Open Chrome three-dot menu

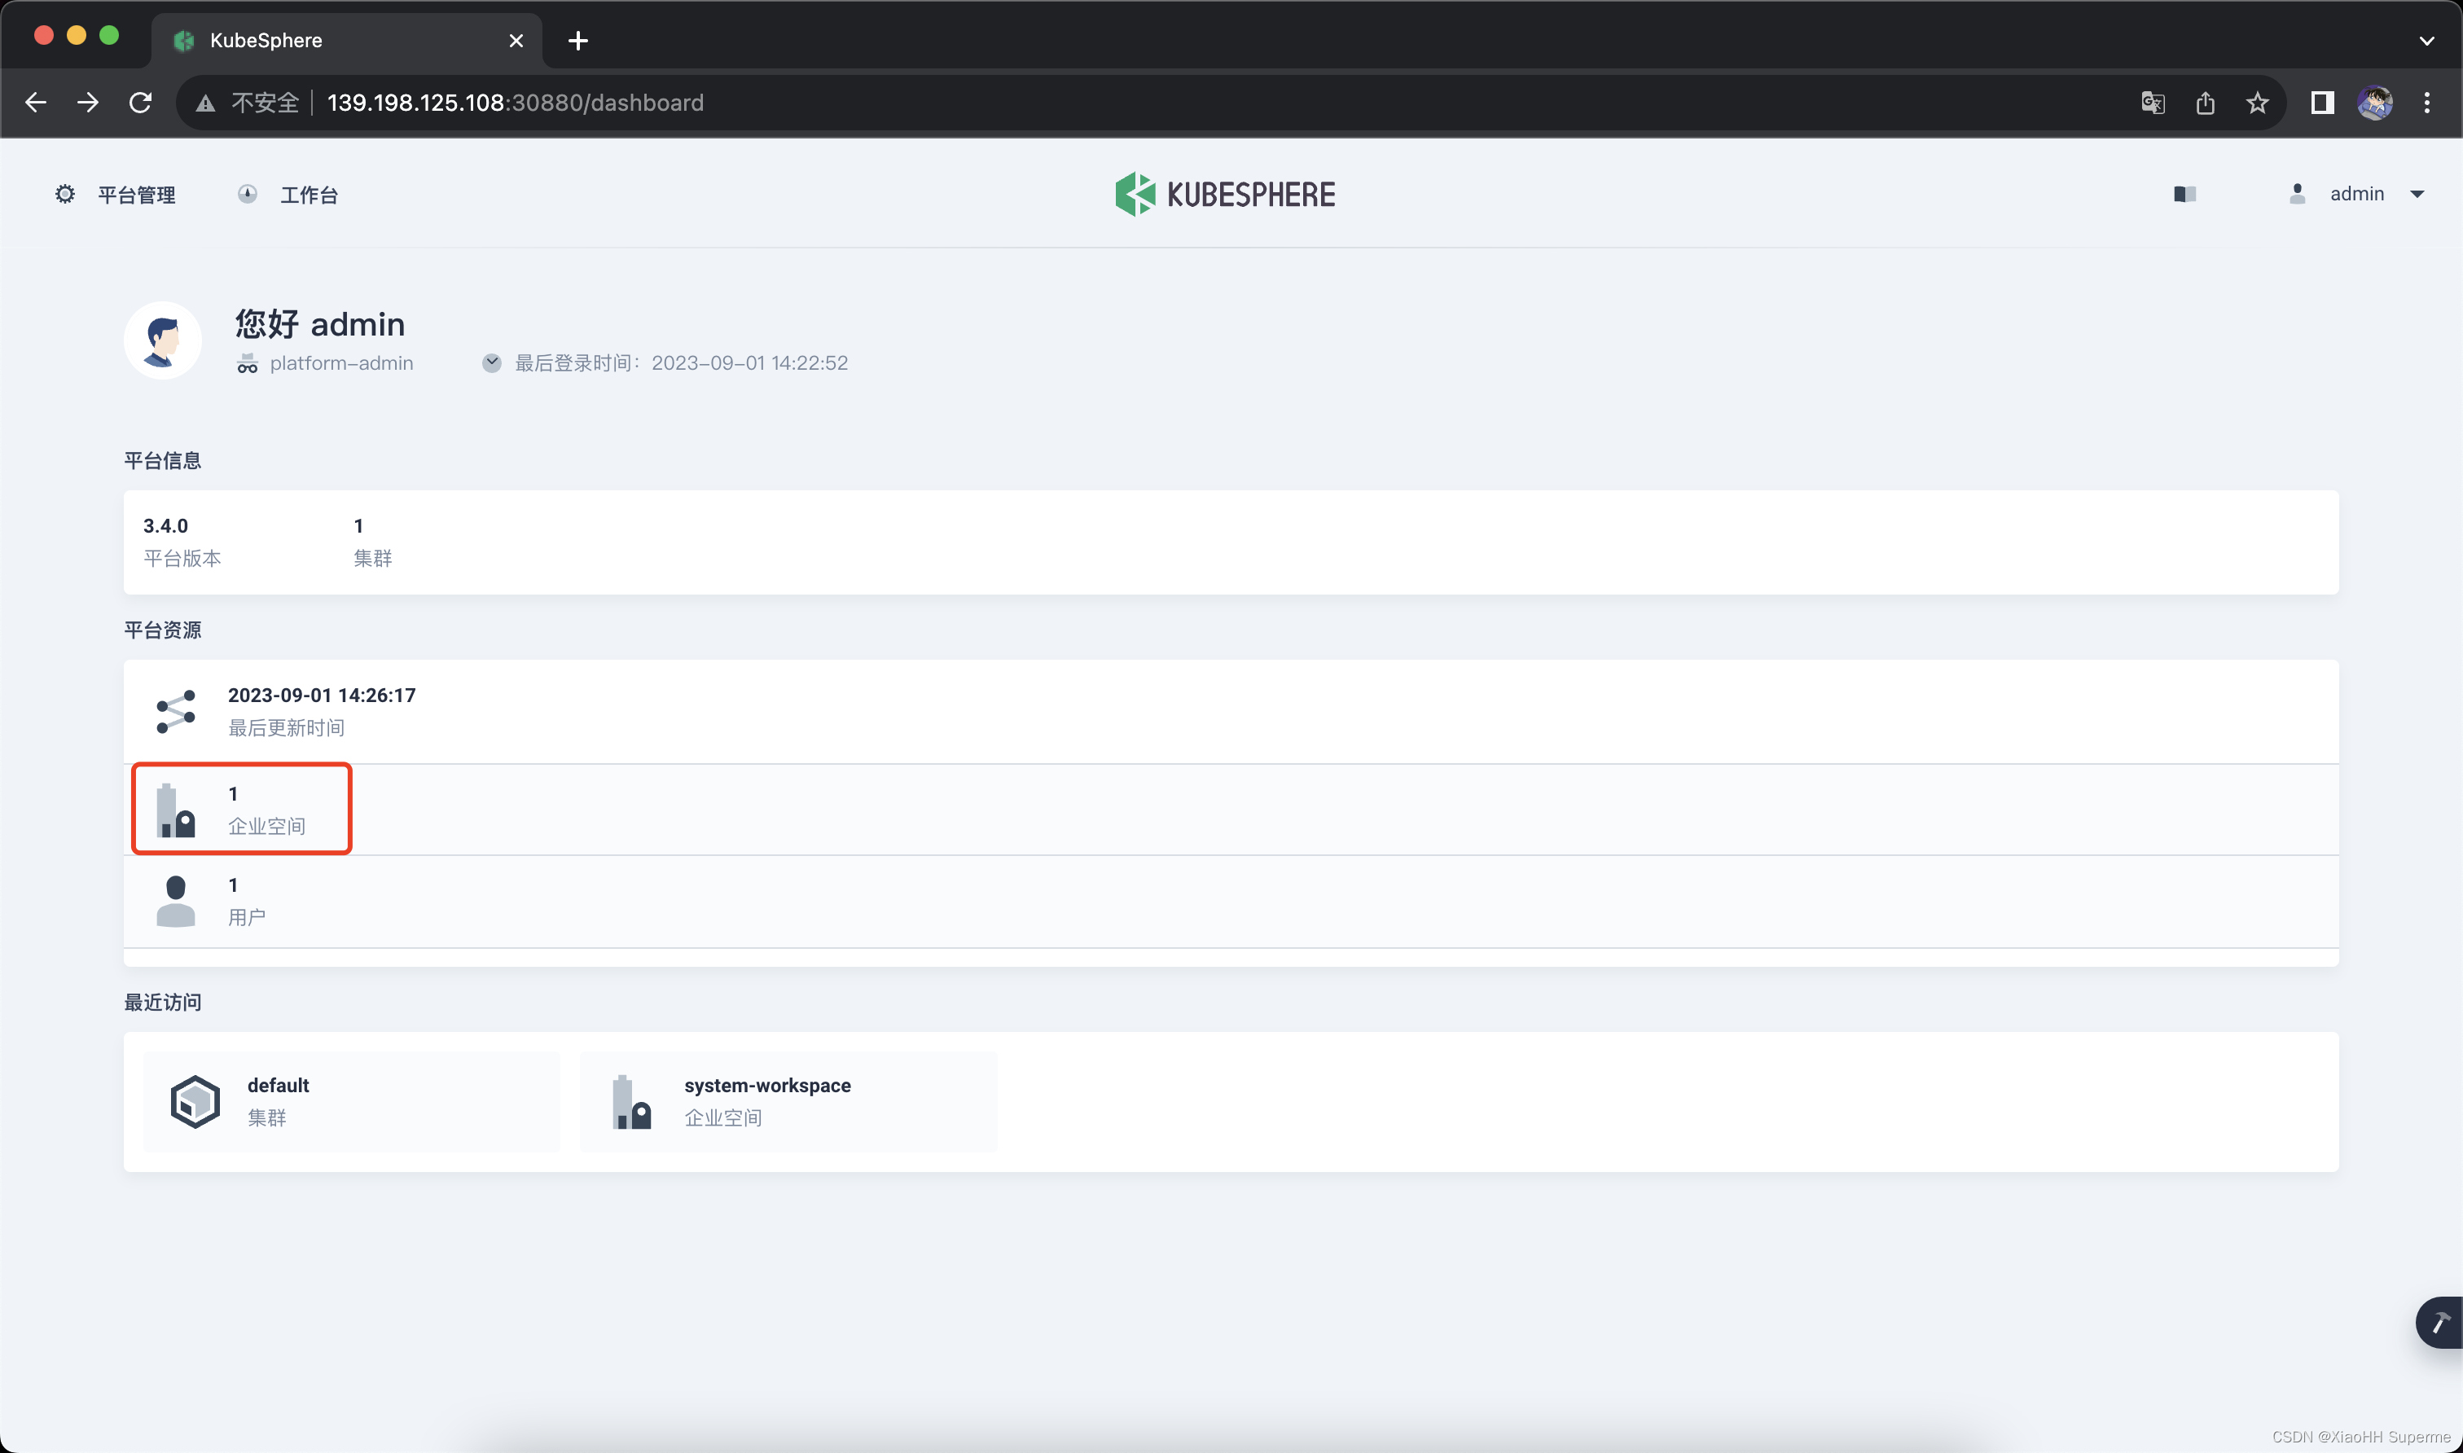pos(2427,103)
